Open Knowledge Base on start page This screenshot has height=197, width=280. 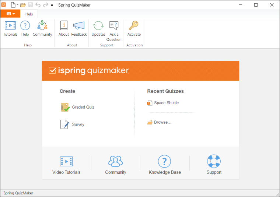point(165,165)
